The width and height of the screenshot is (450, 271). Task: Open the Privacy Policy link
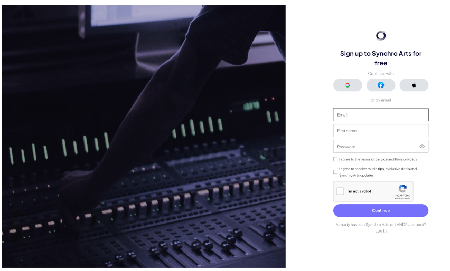tap(406, 159)
